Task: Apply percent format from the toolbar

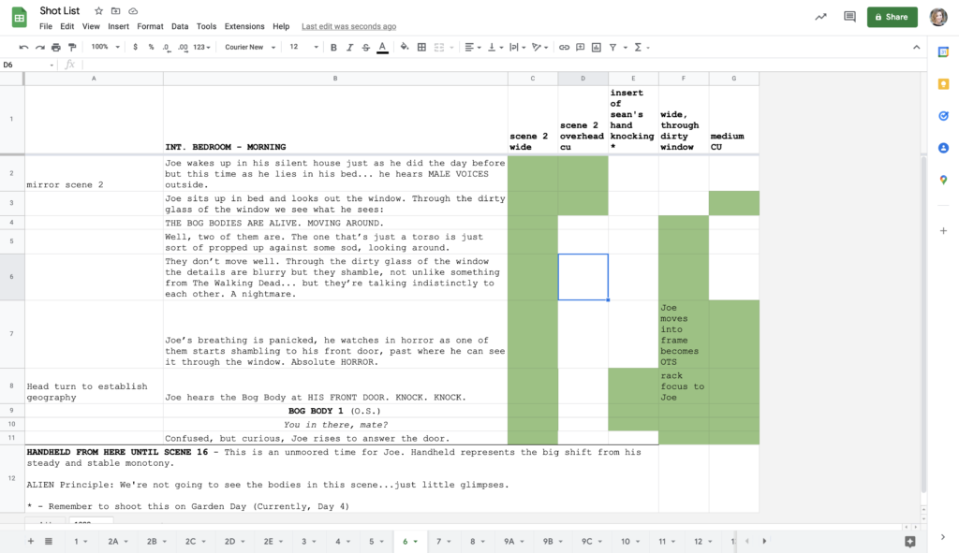Action: tap(151, 47)
